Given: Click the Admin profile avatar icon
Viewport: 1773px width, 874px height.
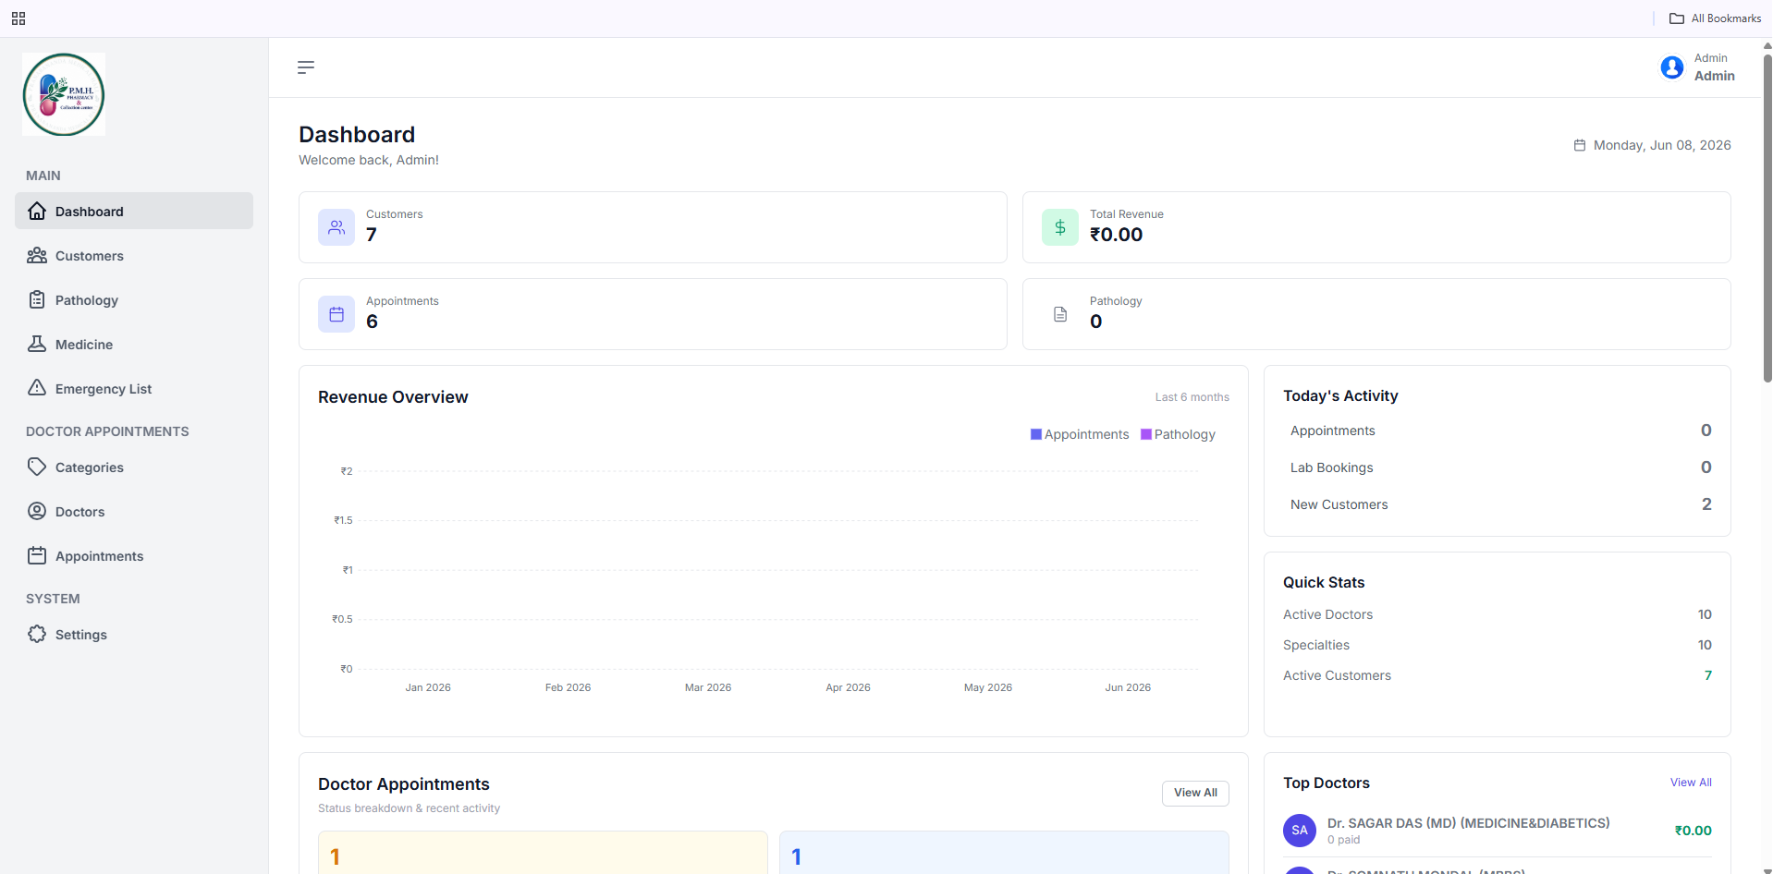Looking at the screenshot, I should (1672, 67).
